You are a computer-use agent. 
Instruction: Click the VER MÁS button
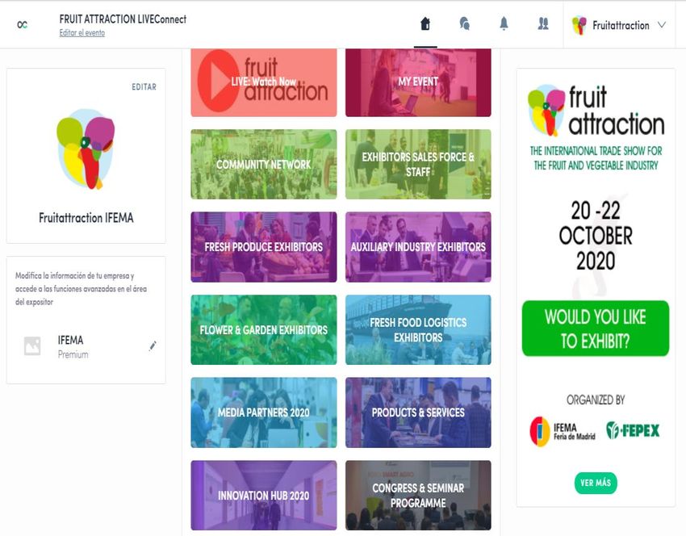(596, 483)
